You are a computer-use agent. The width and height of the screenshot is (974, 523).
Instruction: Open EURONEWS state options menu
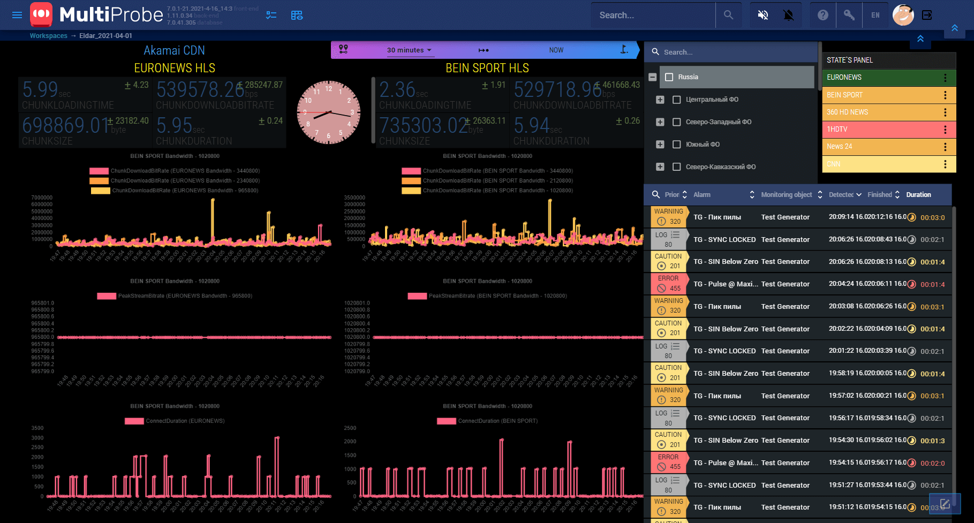[945, 78]
